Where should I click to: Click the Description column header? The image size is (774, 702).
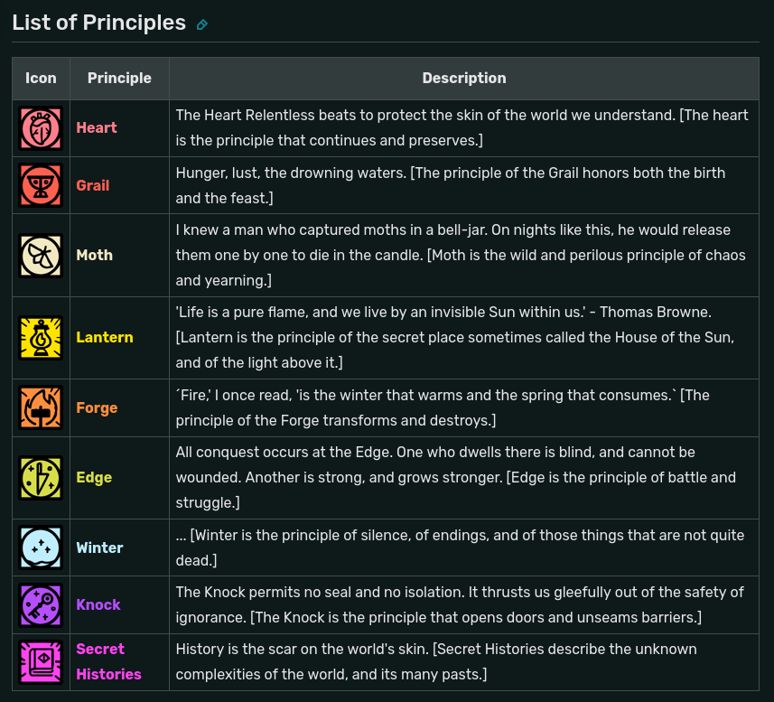(x=464, y=79)
